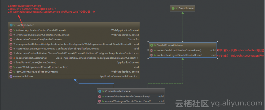The width and height of the screenshot is (265, 110).
Task: Click the method icon of ContextLoaderListener's contextDestroyed
Action: point(100,101)
